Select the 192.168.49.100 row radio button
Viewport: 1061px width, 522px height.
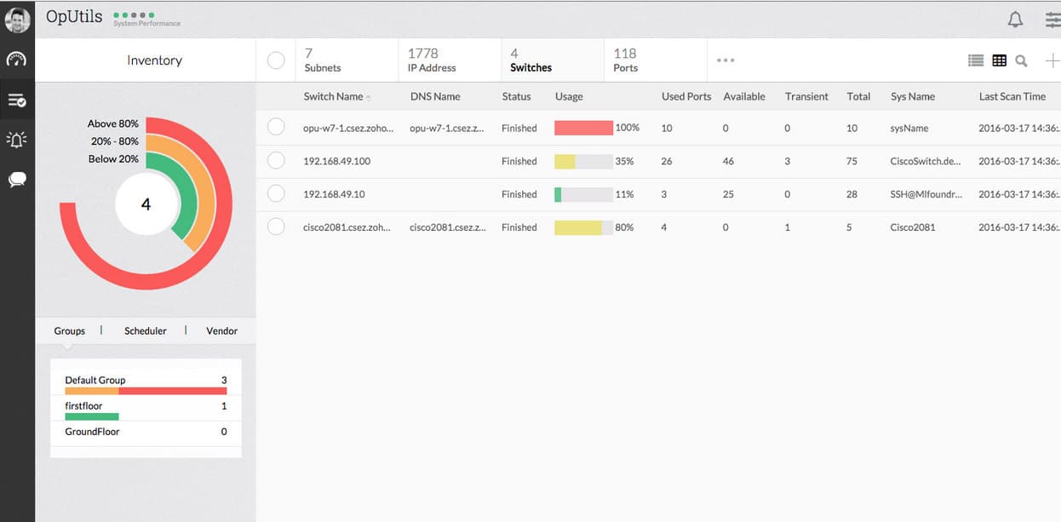click(x=276, y=160)
